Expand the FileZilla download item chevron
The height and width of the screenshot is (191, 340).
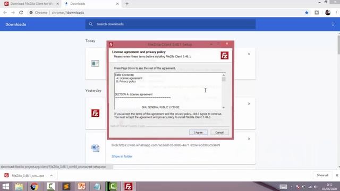point(51,176)
